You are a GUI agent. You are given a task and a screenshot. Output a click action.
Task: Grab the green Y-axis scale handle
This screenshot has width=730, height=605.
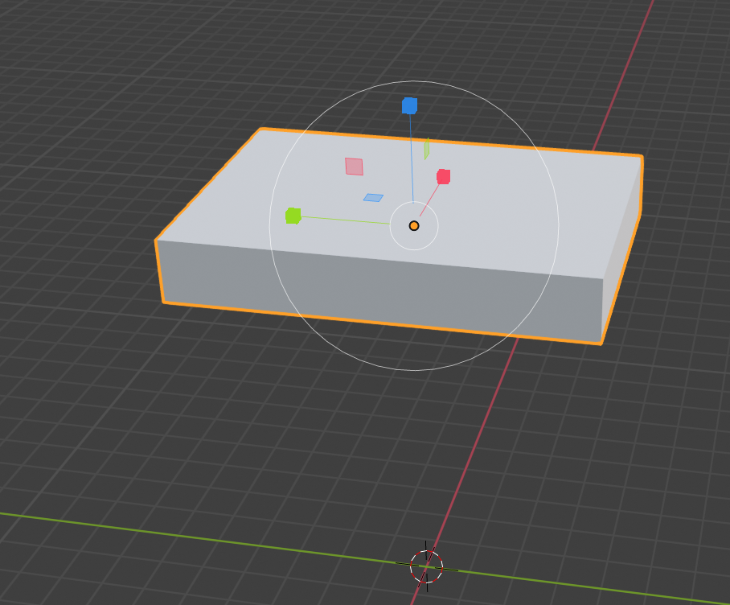[x=293, y=216]
